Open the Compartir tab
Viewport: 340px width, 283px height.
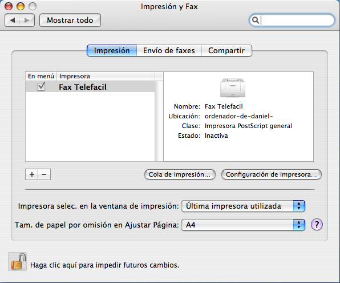226,50
